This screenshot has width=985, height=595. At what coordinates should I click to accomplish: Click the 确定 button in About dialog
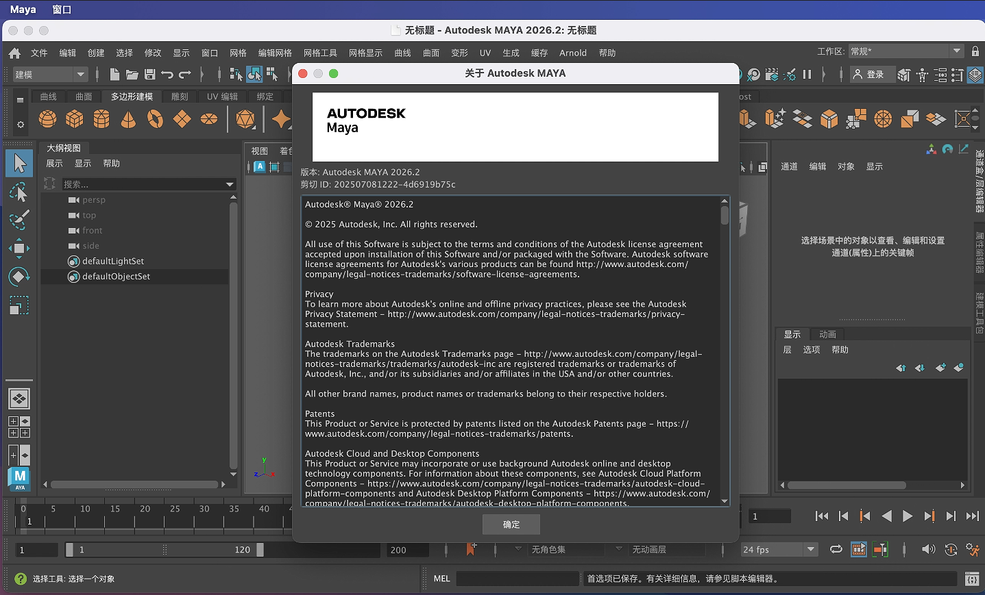click(x=511, y=524)
